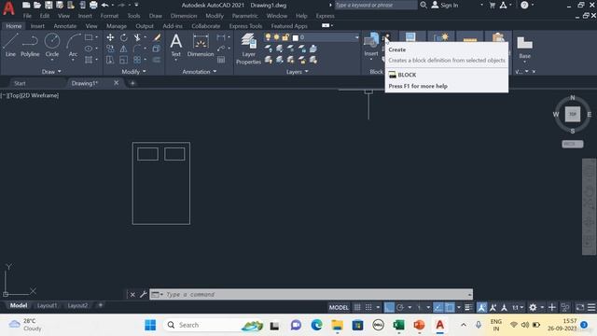
Task: Click the Customize wrench icon by the command line
Action: (143, 295)
